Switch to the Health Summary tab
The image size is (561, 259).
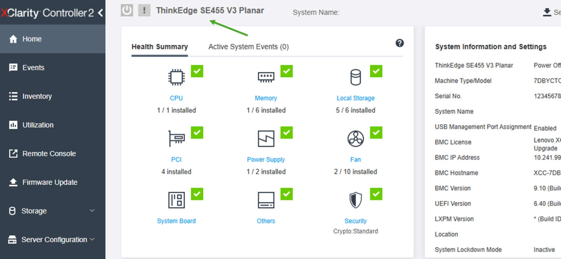pyautogui.click(x=160, y=47)
